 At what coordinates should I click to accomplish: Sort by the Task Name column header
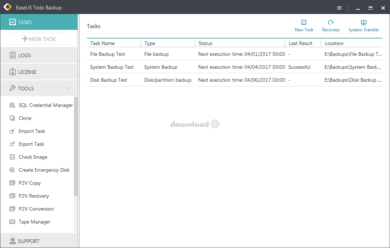coord(114,43)
